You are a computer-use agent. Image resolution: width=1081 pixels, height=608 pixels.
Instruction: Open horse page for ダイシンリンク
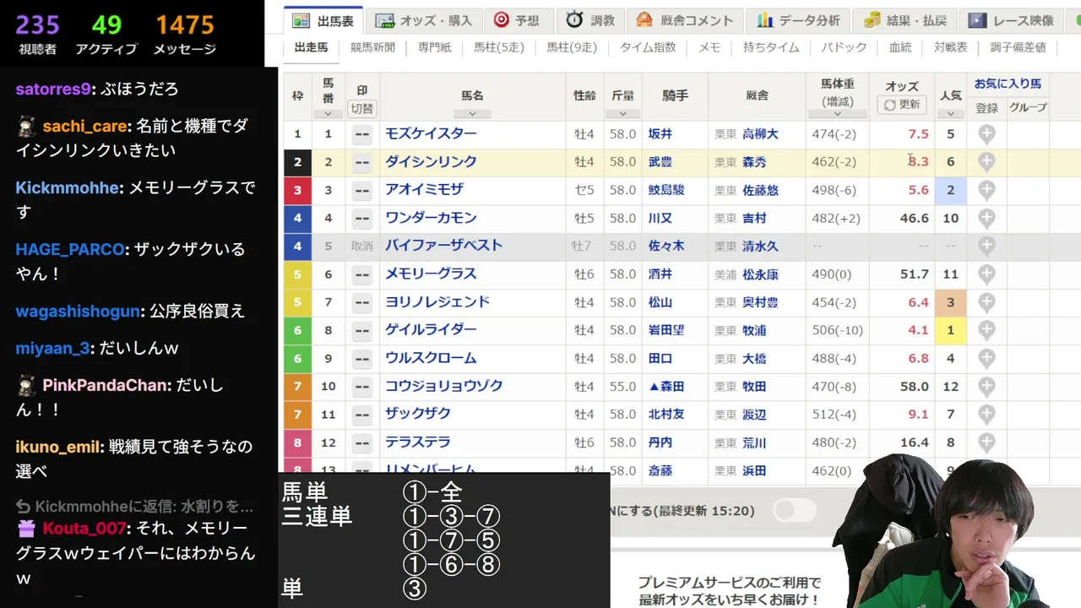coord(431,161)
